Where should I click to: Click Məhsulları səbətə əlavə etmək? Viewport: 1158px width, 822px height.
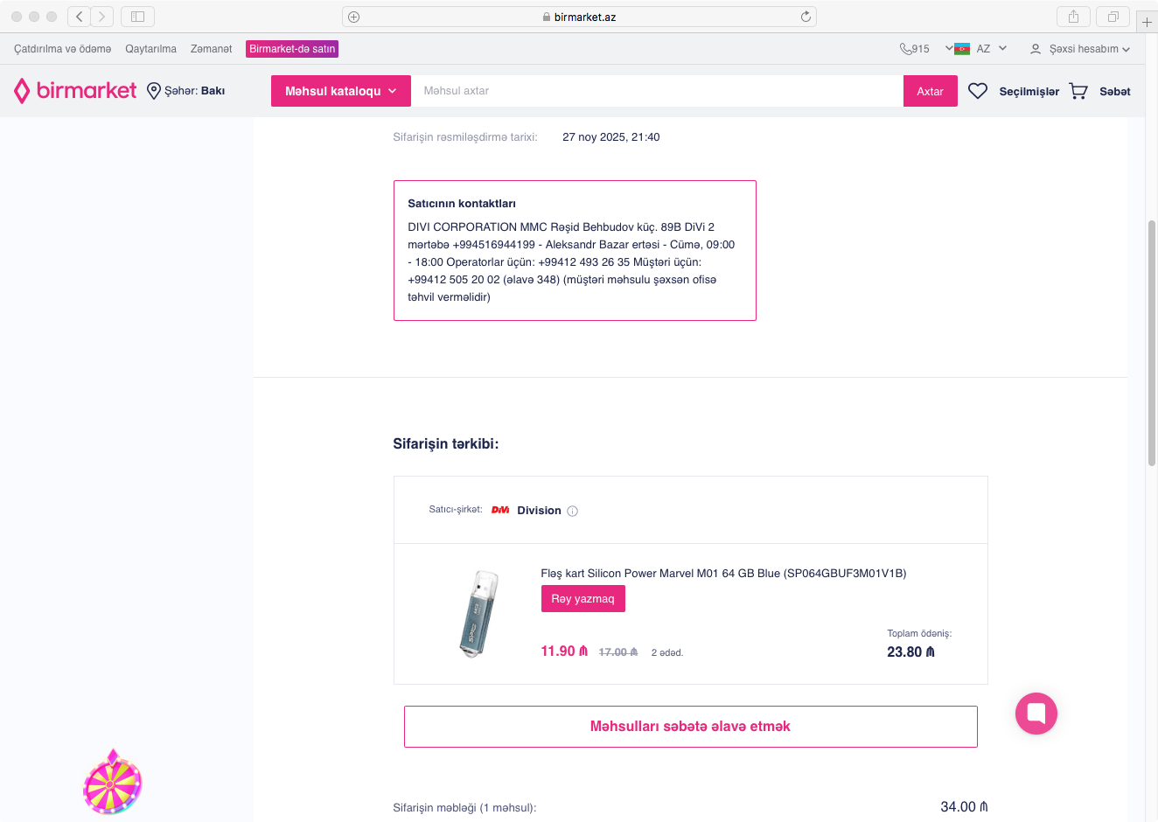[690, 727]
